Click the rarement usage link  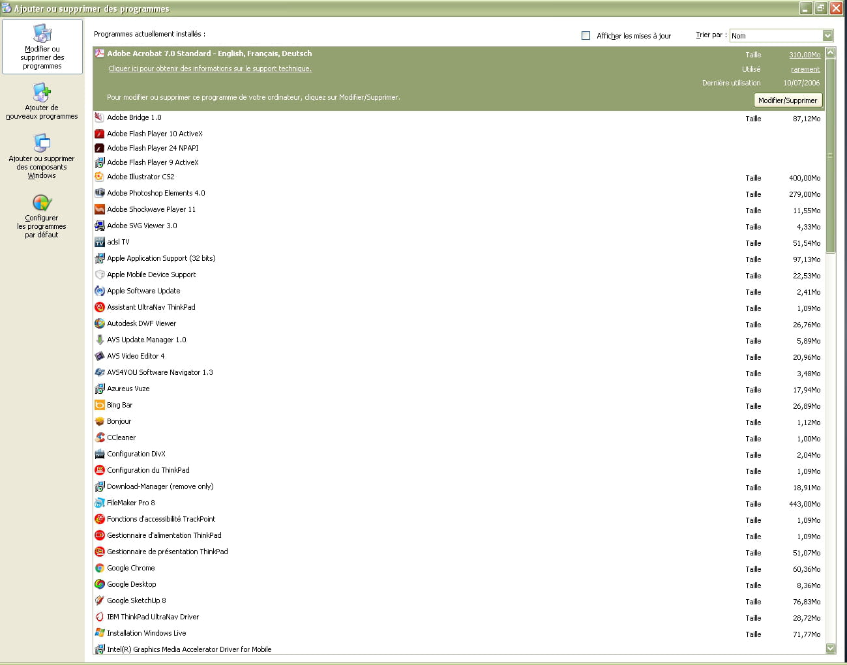(x=805, y=69)
